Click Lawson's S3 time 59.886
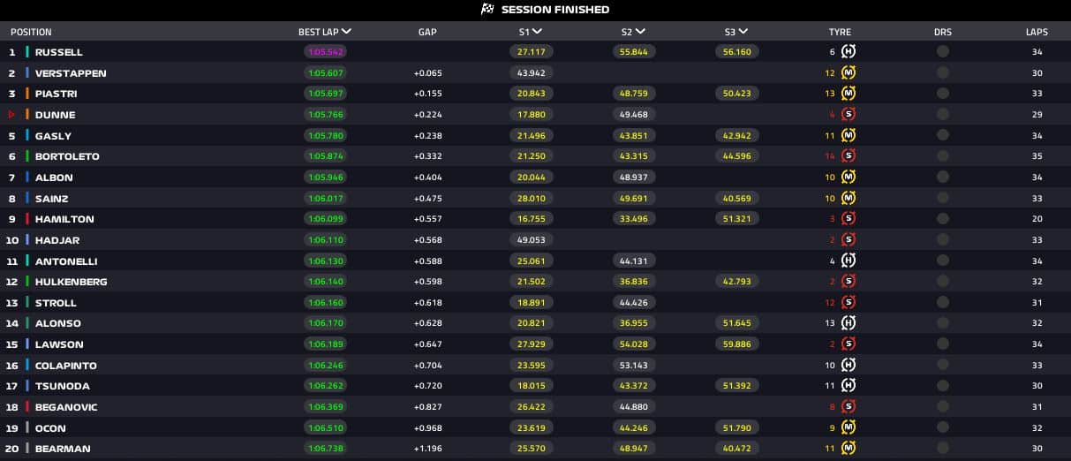Screen dimensions: 1071x461 pyautogui.click(x=735, y=344)
